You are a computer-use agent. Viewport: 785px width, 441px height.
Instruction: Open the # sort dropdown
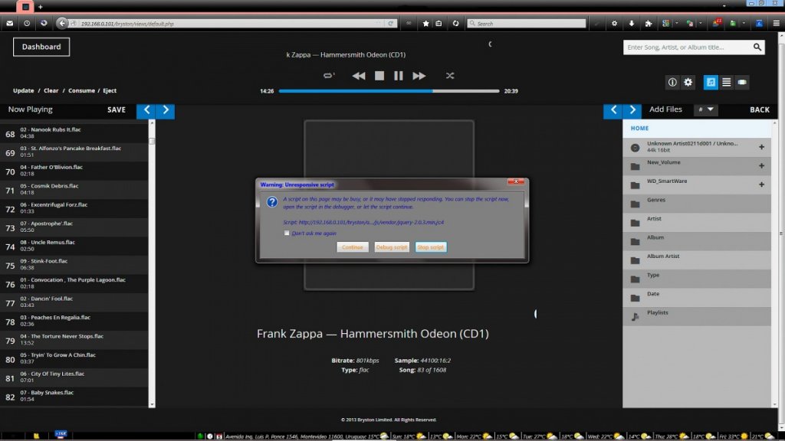pyautogui.click(x=706, y=109)
